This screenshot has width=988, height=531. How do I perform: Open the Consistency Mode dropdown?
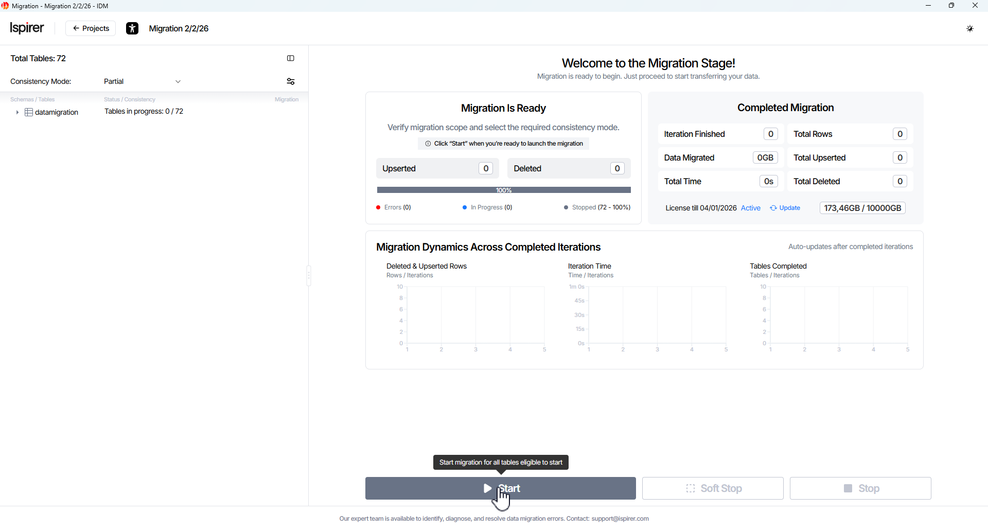tap(142, 82)
